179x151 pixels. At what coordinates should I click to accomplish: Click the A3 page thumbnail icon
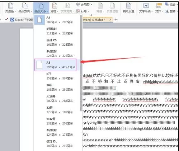39,65
